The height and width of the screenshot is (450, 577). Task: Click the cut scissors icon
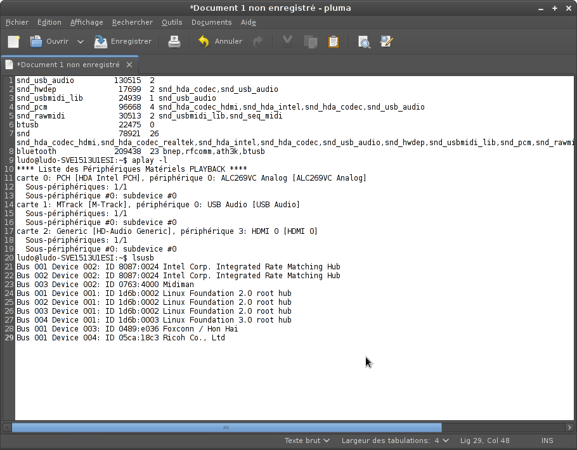287,42
